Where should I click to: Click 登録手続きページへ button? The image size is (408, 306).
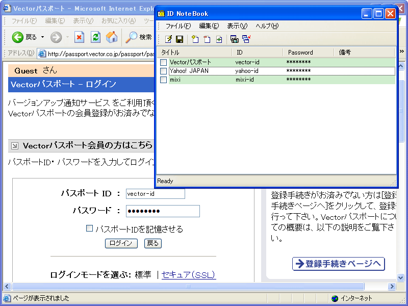pyautogui.click(x=338, y=264)
